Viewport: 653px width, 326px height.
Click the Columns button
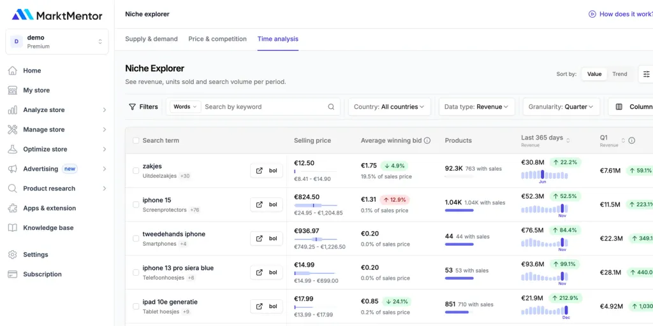pos(631,107)
